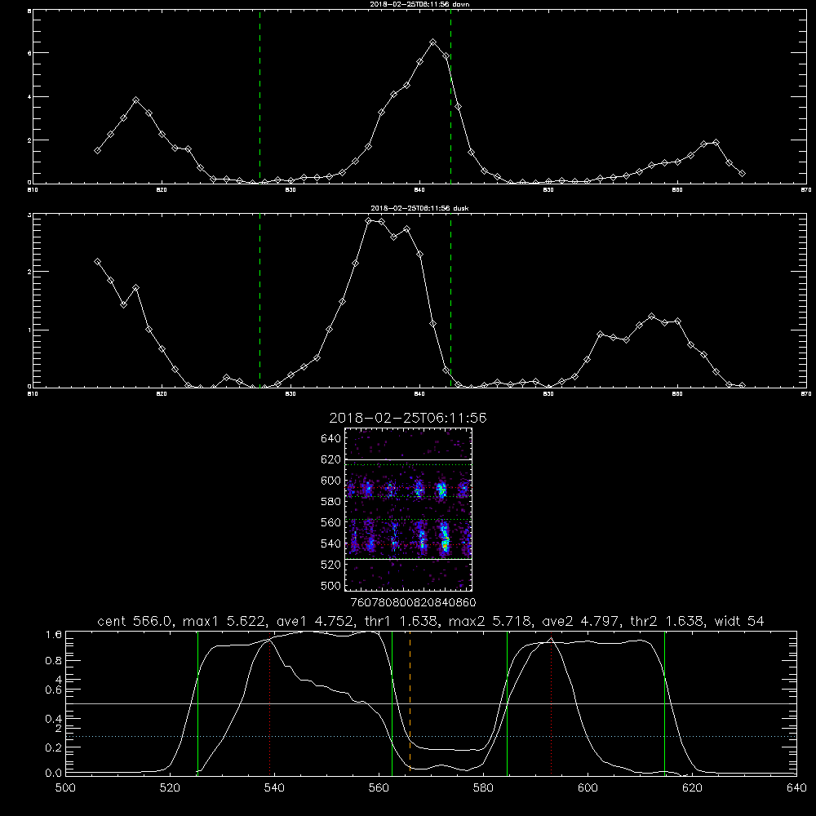The width and height of the screenshot is (816, 816).
Task: Select the peak marker near 818 in the dawn plot
Action: click(136, 100)
